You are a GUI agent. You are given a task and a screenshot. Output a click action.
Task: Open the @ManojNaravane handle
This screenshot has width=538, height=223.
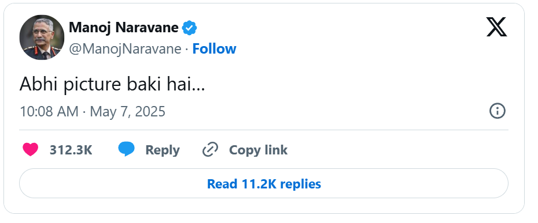(125, 49)
